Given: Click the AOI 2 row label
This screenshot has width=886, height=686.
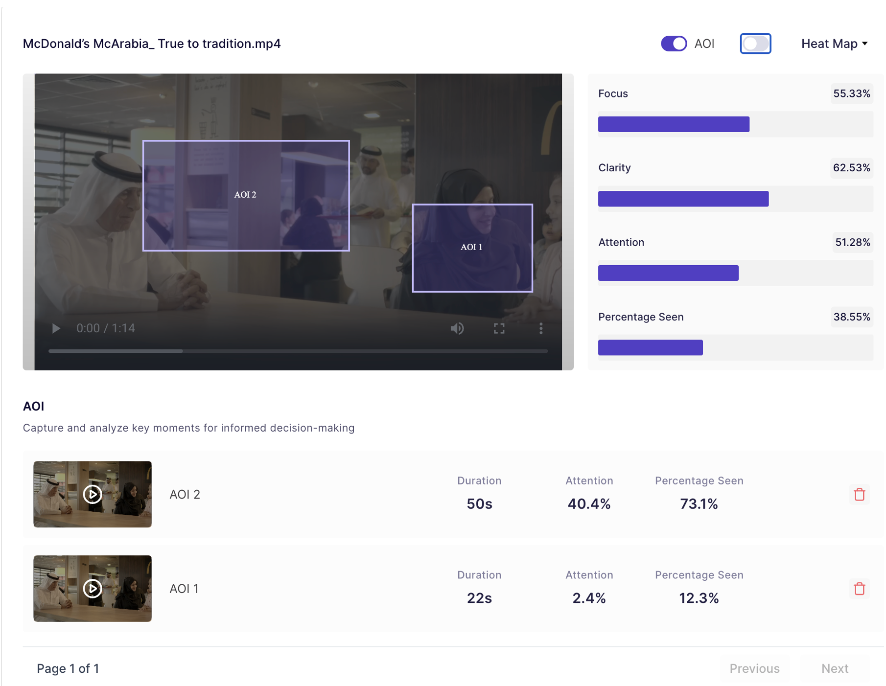Looking at the screenshot, I should [x=185, y=494].
